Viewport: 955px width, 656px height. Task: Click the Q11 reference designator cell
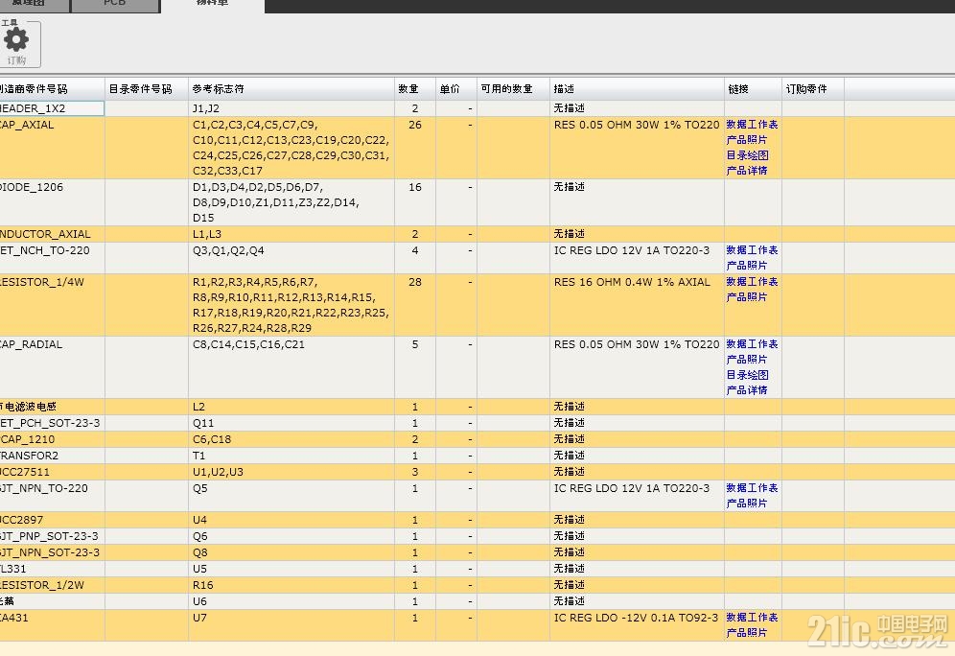291,423
